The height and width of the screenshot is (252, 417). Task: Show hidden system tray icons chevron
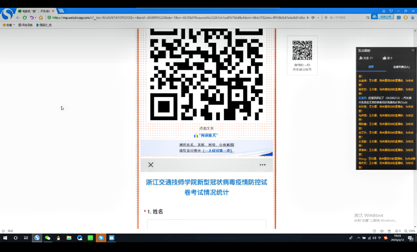tap(359, 238)
